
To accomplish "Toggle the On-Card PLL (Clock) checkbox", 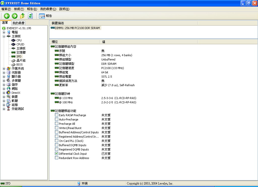I will [x=56, y=141].
